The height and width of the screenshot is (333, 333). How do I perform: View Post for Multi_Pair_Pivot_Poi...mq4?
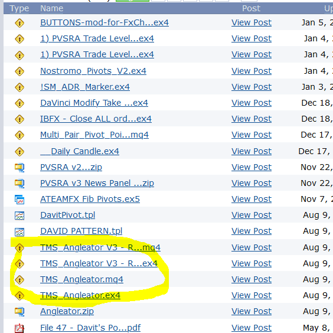[x=252, y=135]
